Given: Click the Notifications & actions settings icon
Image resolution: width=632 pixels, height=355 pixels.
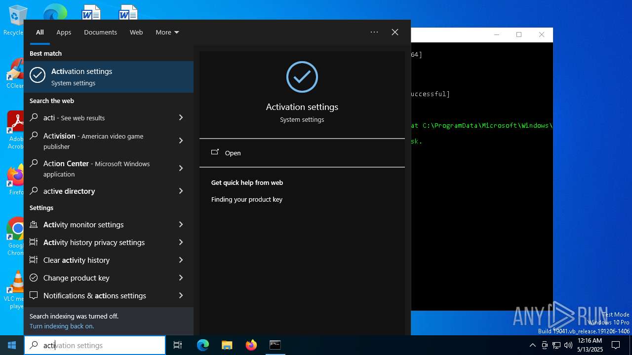Looking at the screenshot, I should (x=34, y=295).
